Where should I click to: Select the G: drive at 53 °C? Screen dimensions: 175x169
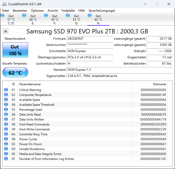76,19
